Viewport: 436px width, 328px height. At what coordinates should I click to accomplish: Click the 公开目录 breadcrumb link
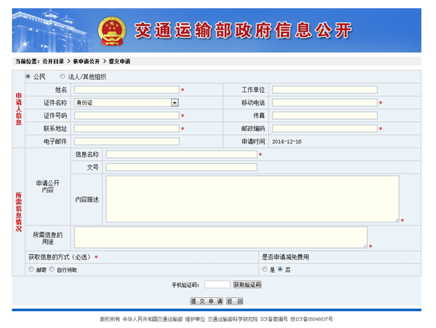pos(53,61)
